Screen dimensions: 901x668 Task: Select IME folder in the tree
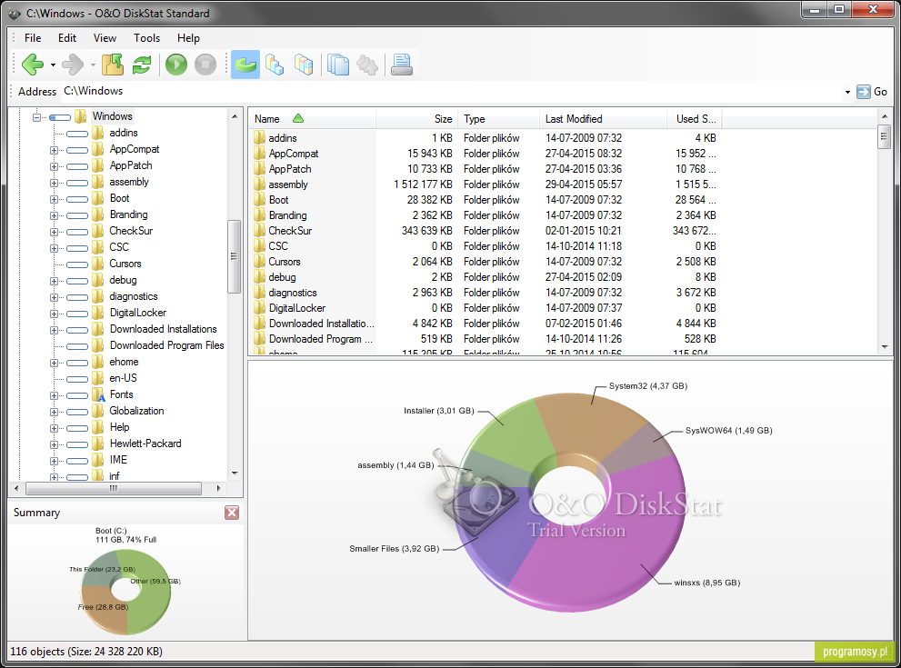(118, 460)
